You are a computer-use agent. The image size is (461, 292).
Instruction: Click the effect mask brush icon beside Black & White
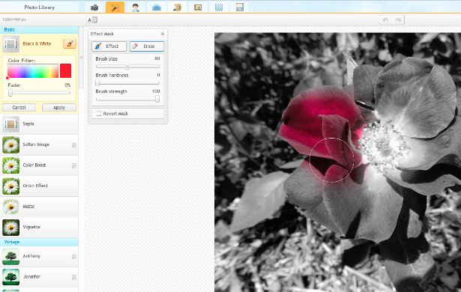70,43
